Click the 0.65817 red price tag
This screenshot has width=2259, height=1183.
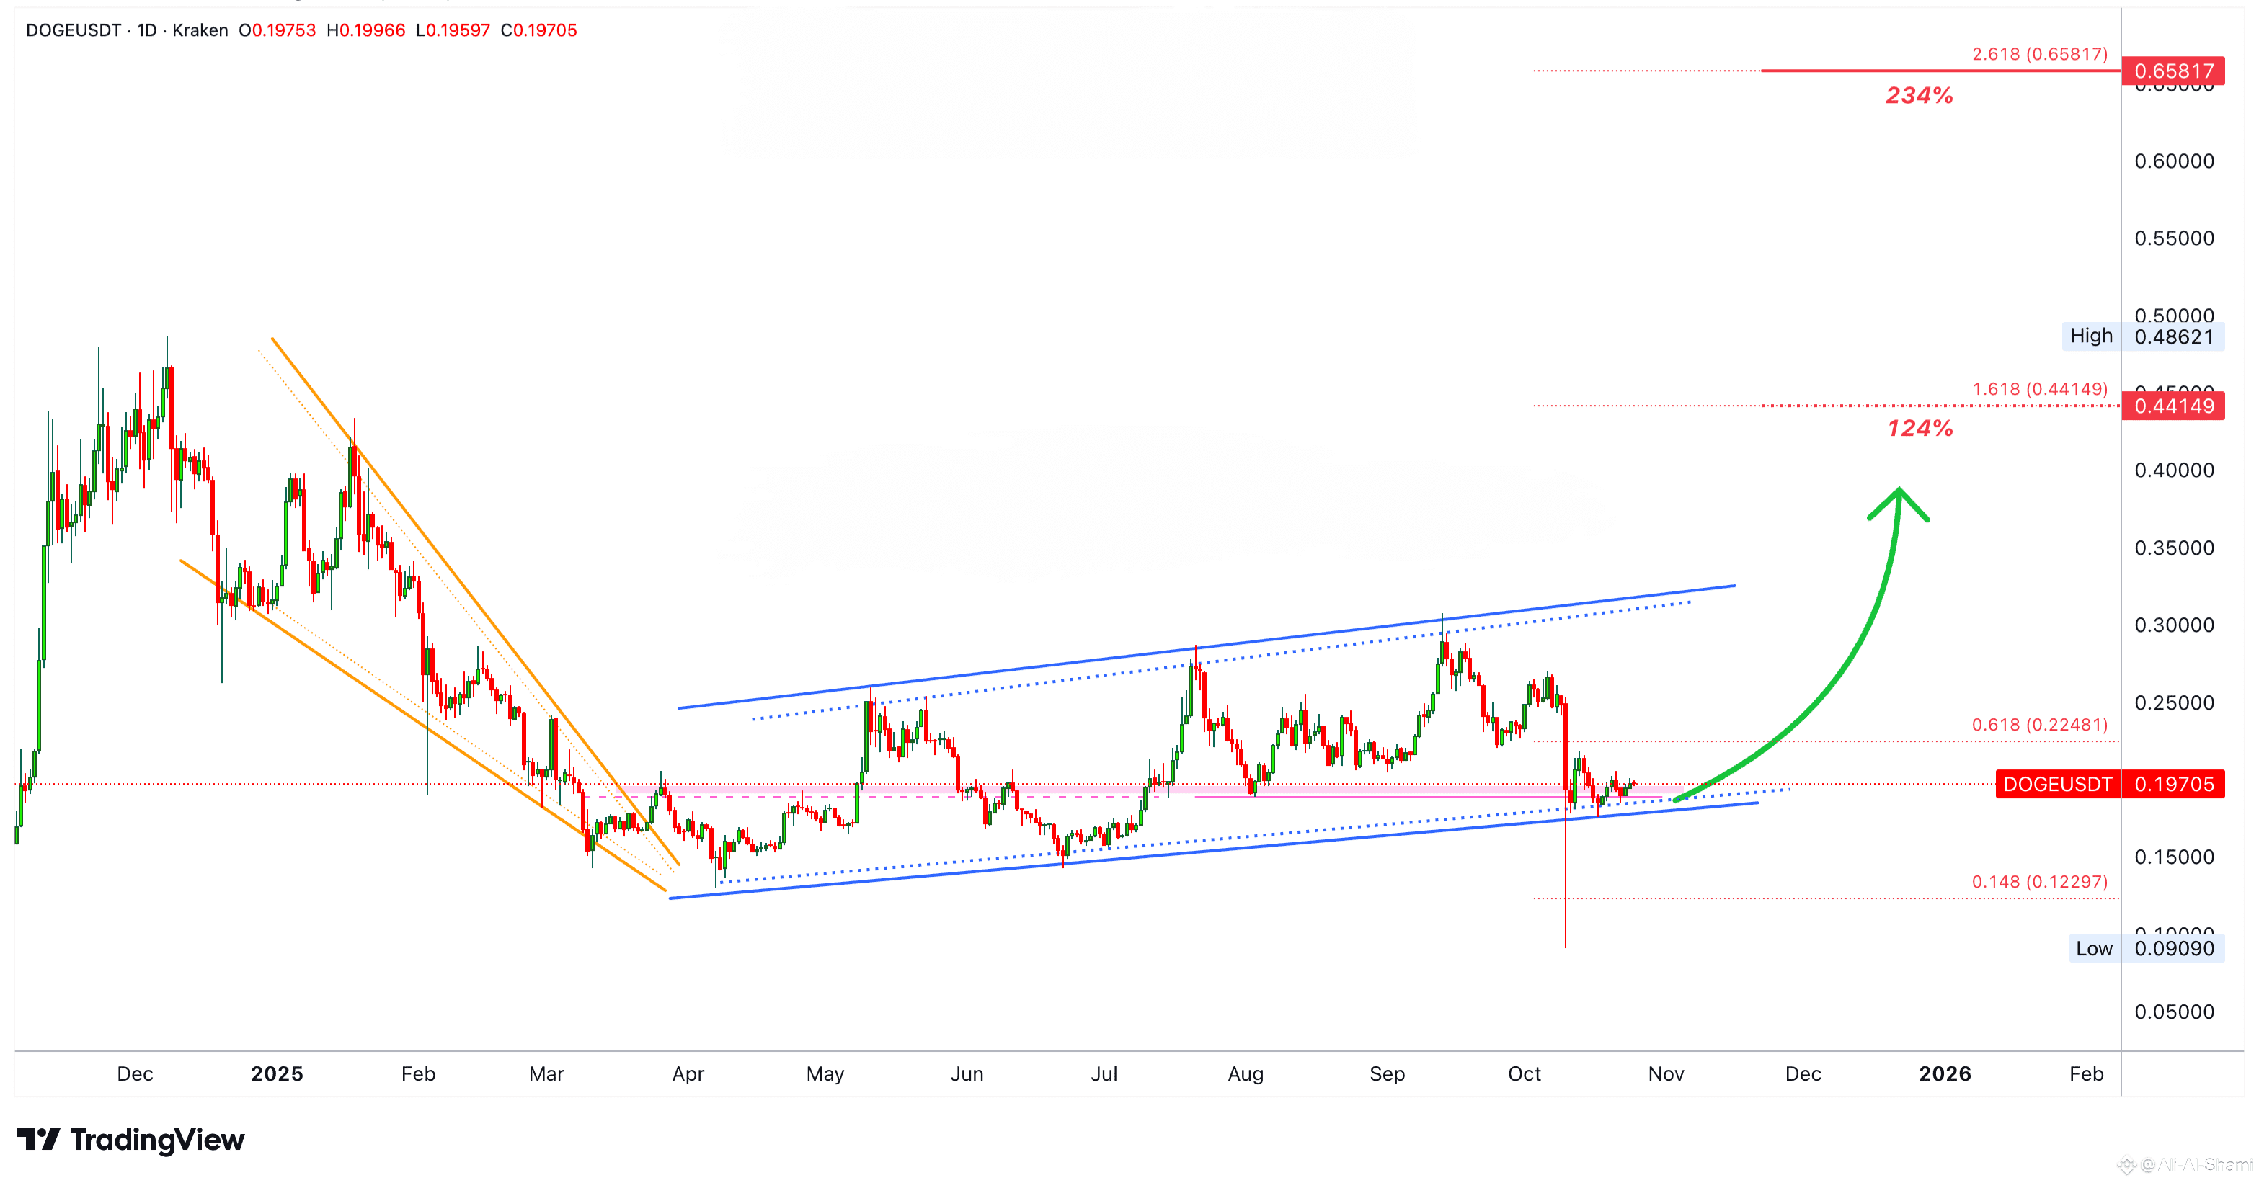pyautogui.click(x=2173, y=70)
